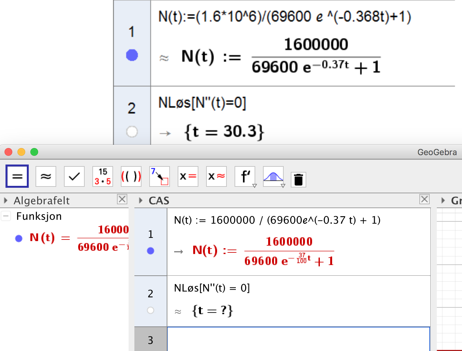Click the Delete trash can tool
The image size is (462, 351).
click(298, 180)
